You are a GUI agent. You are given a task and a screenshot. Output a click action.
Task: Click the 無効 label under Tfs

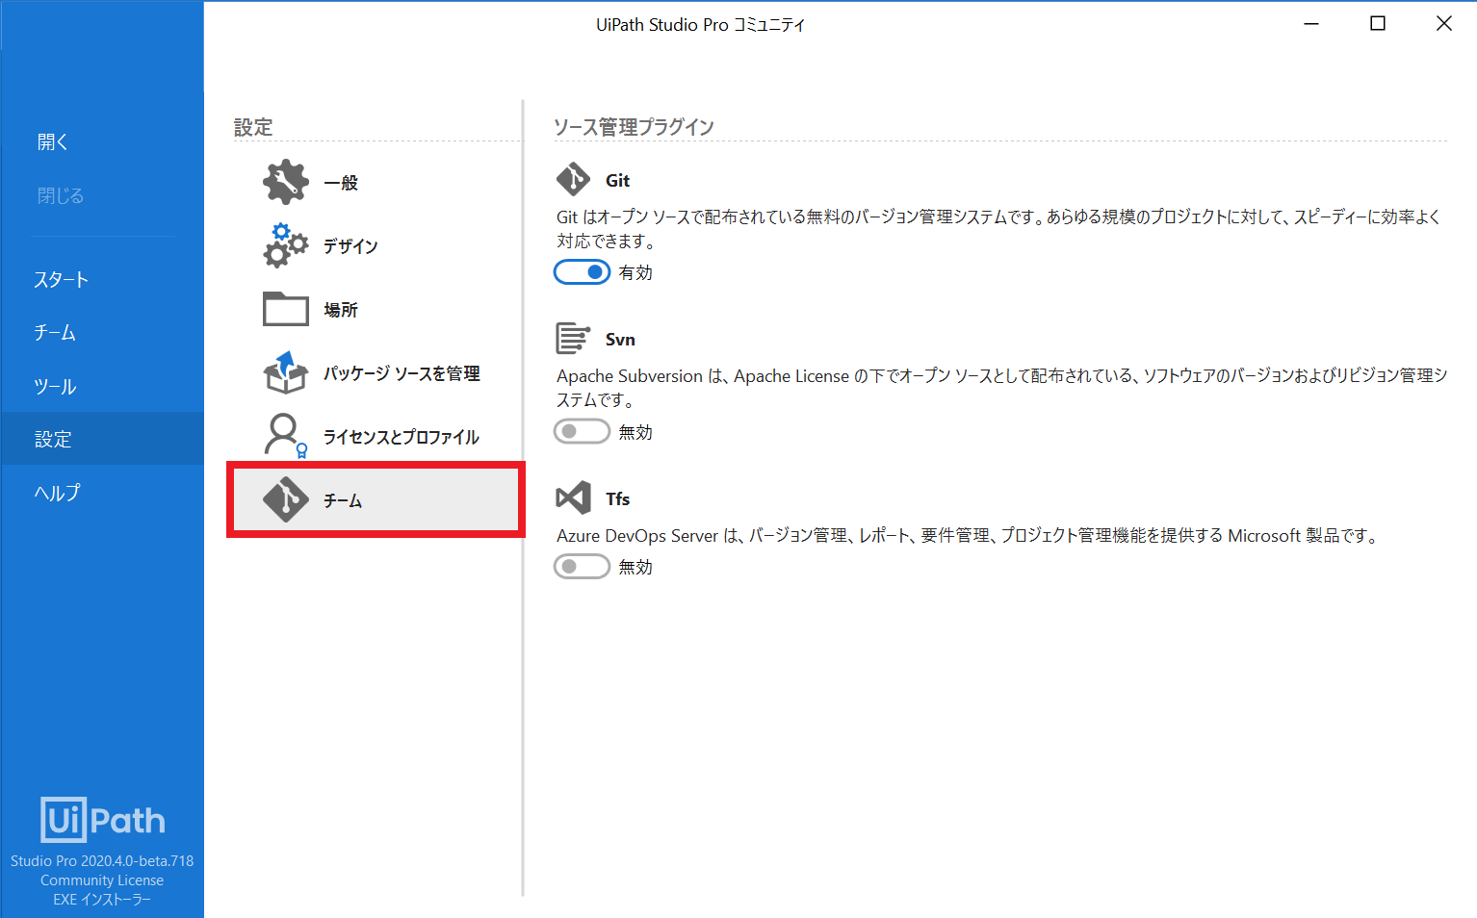click(x=635, y=567)
